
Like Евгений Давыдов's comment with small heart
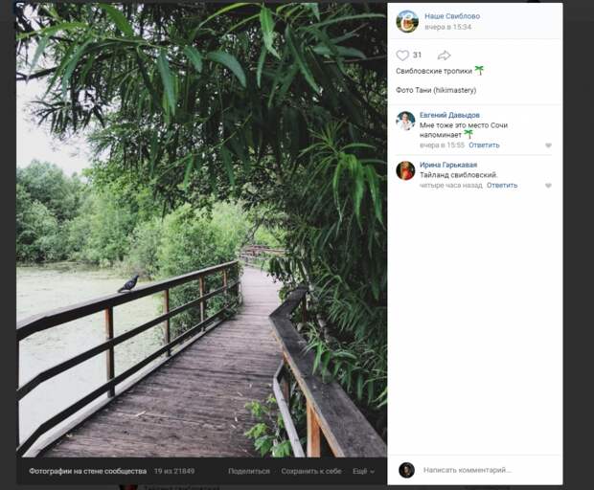coord(548,145)
